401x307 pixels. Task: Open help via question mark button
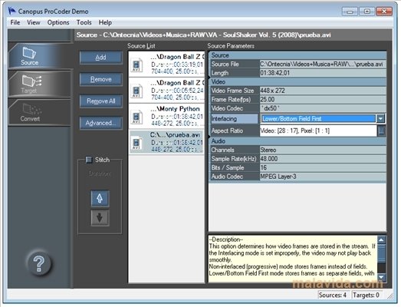pyautogui.click(x=39, y=263)
